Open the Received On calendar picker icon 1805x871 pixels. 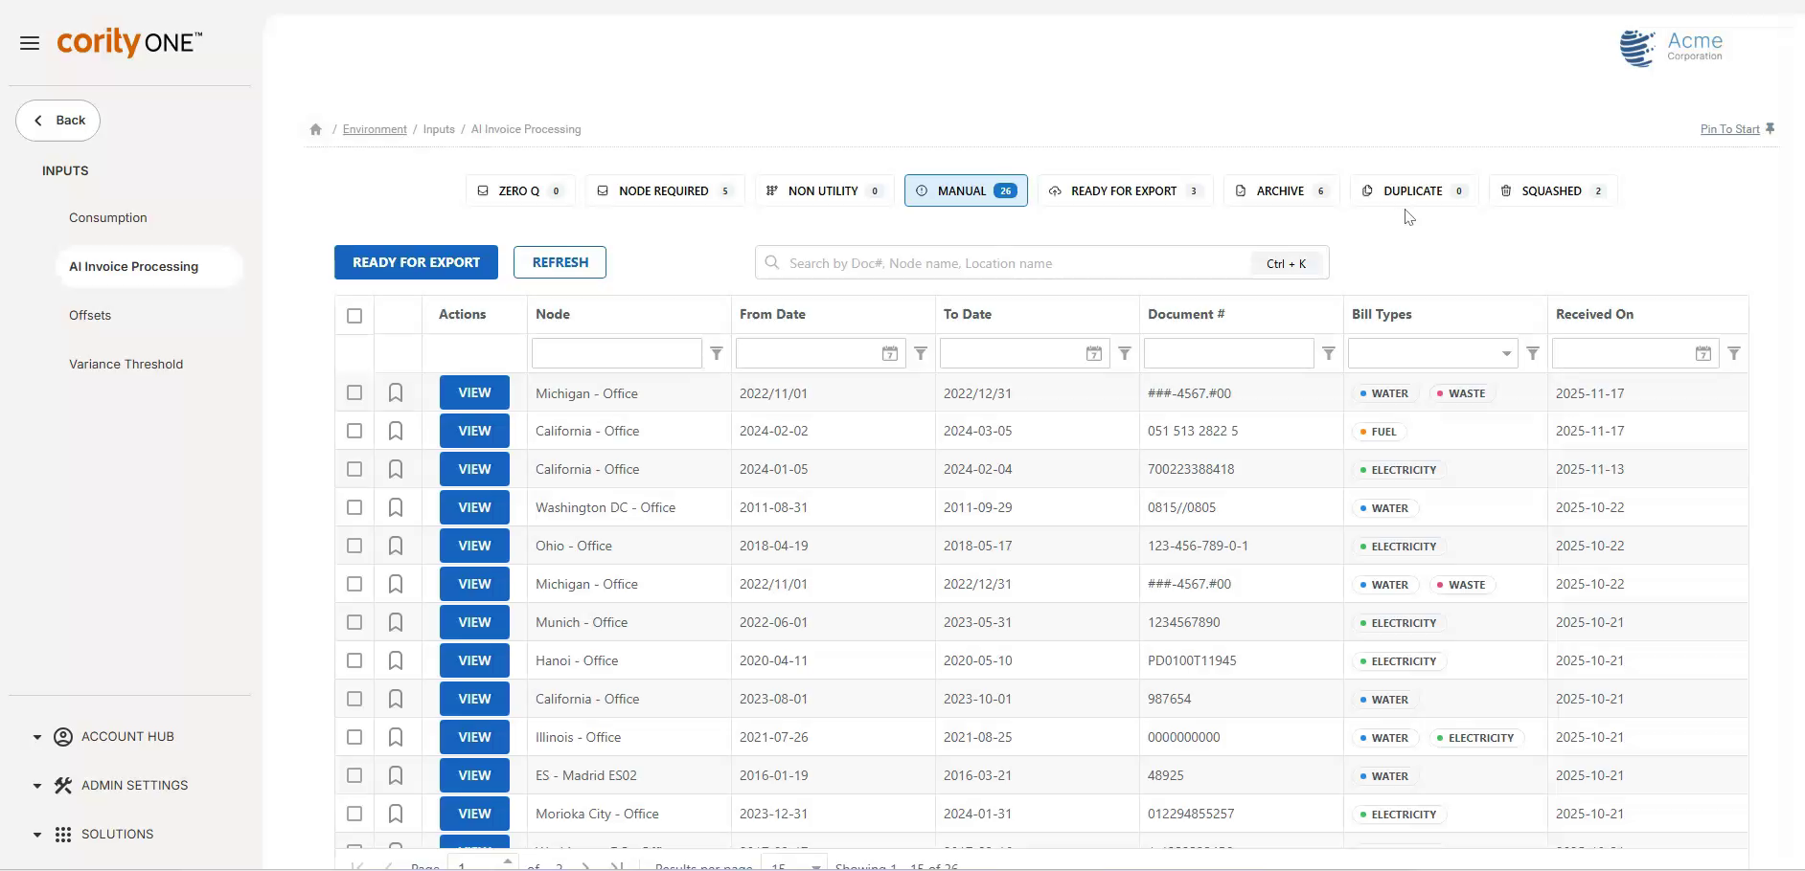pos(1703,353)
